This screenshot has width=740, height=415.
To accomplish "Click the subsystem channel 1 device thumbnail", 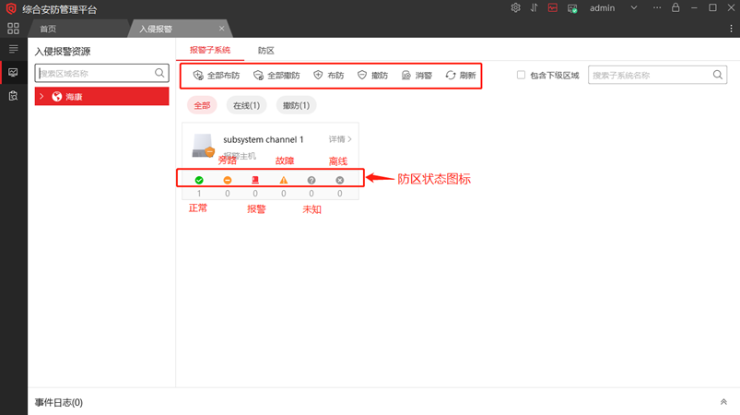I will click(x=204, y=146).
